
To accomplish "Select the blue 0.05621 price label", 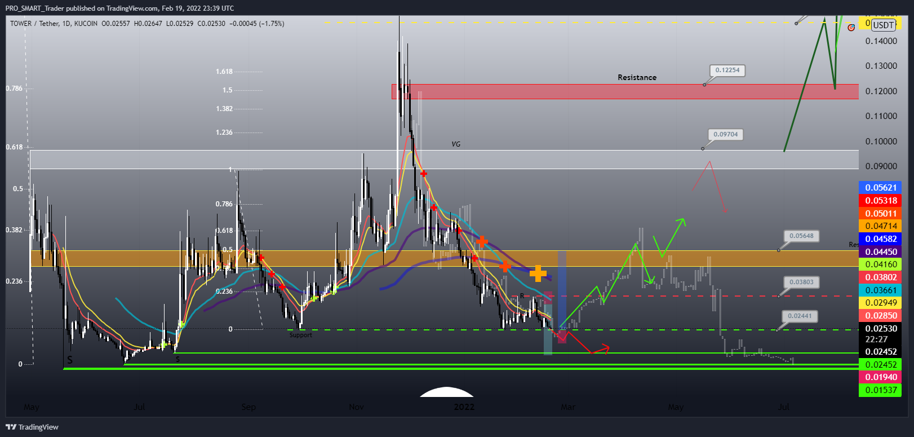I will pos(880,188).
